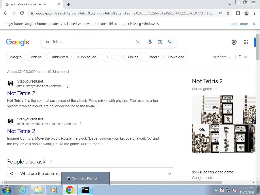
Task: Click the Stabyourself favicon of the first result
Action: click(x=11, y=83)
